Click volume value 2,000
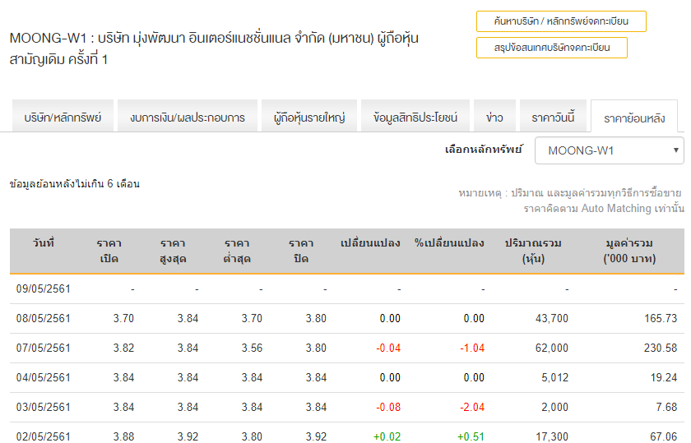Screen dimensions: 691x443 click(x=554, y=407)
